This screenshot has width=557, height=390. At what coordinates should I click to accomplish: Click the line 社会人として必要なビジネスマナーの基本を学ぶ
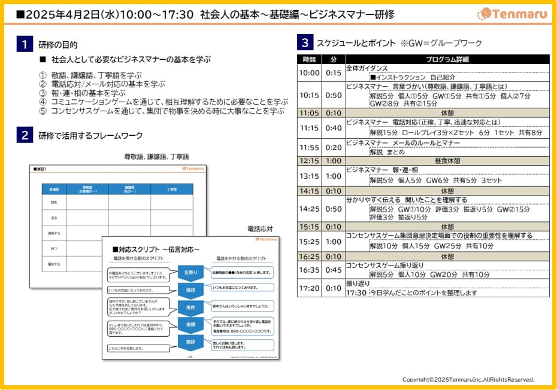[131, 60]
